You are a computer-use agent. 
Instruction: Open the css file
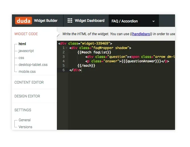click(21, 58)
